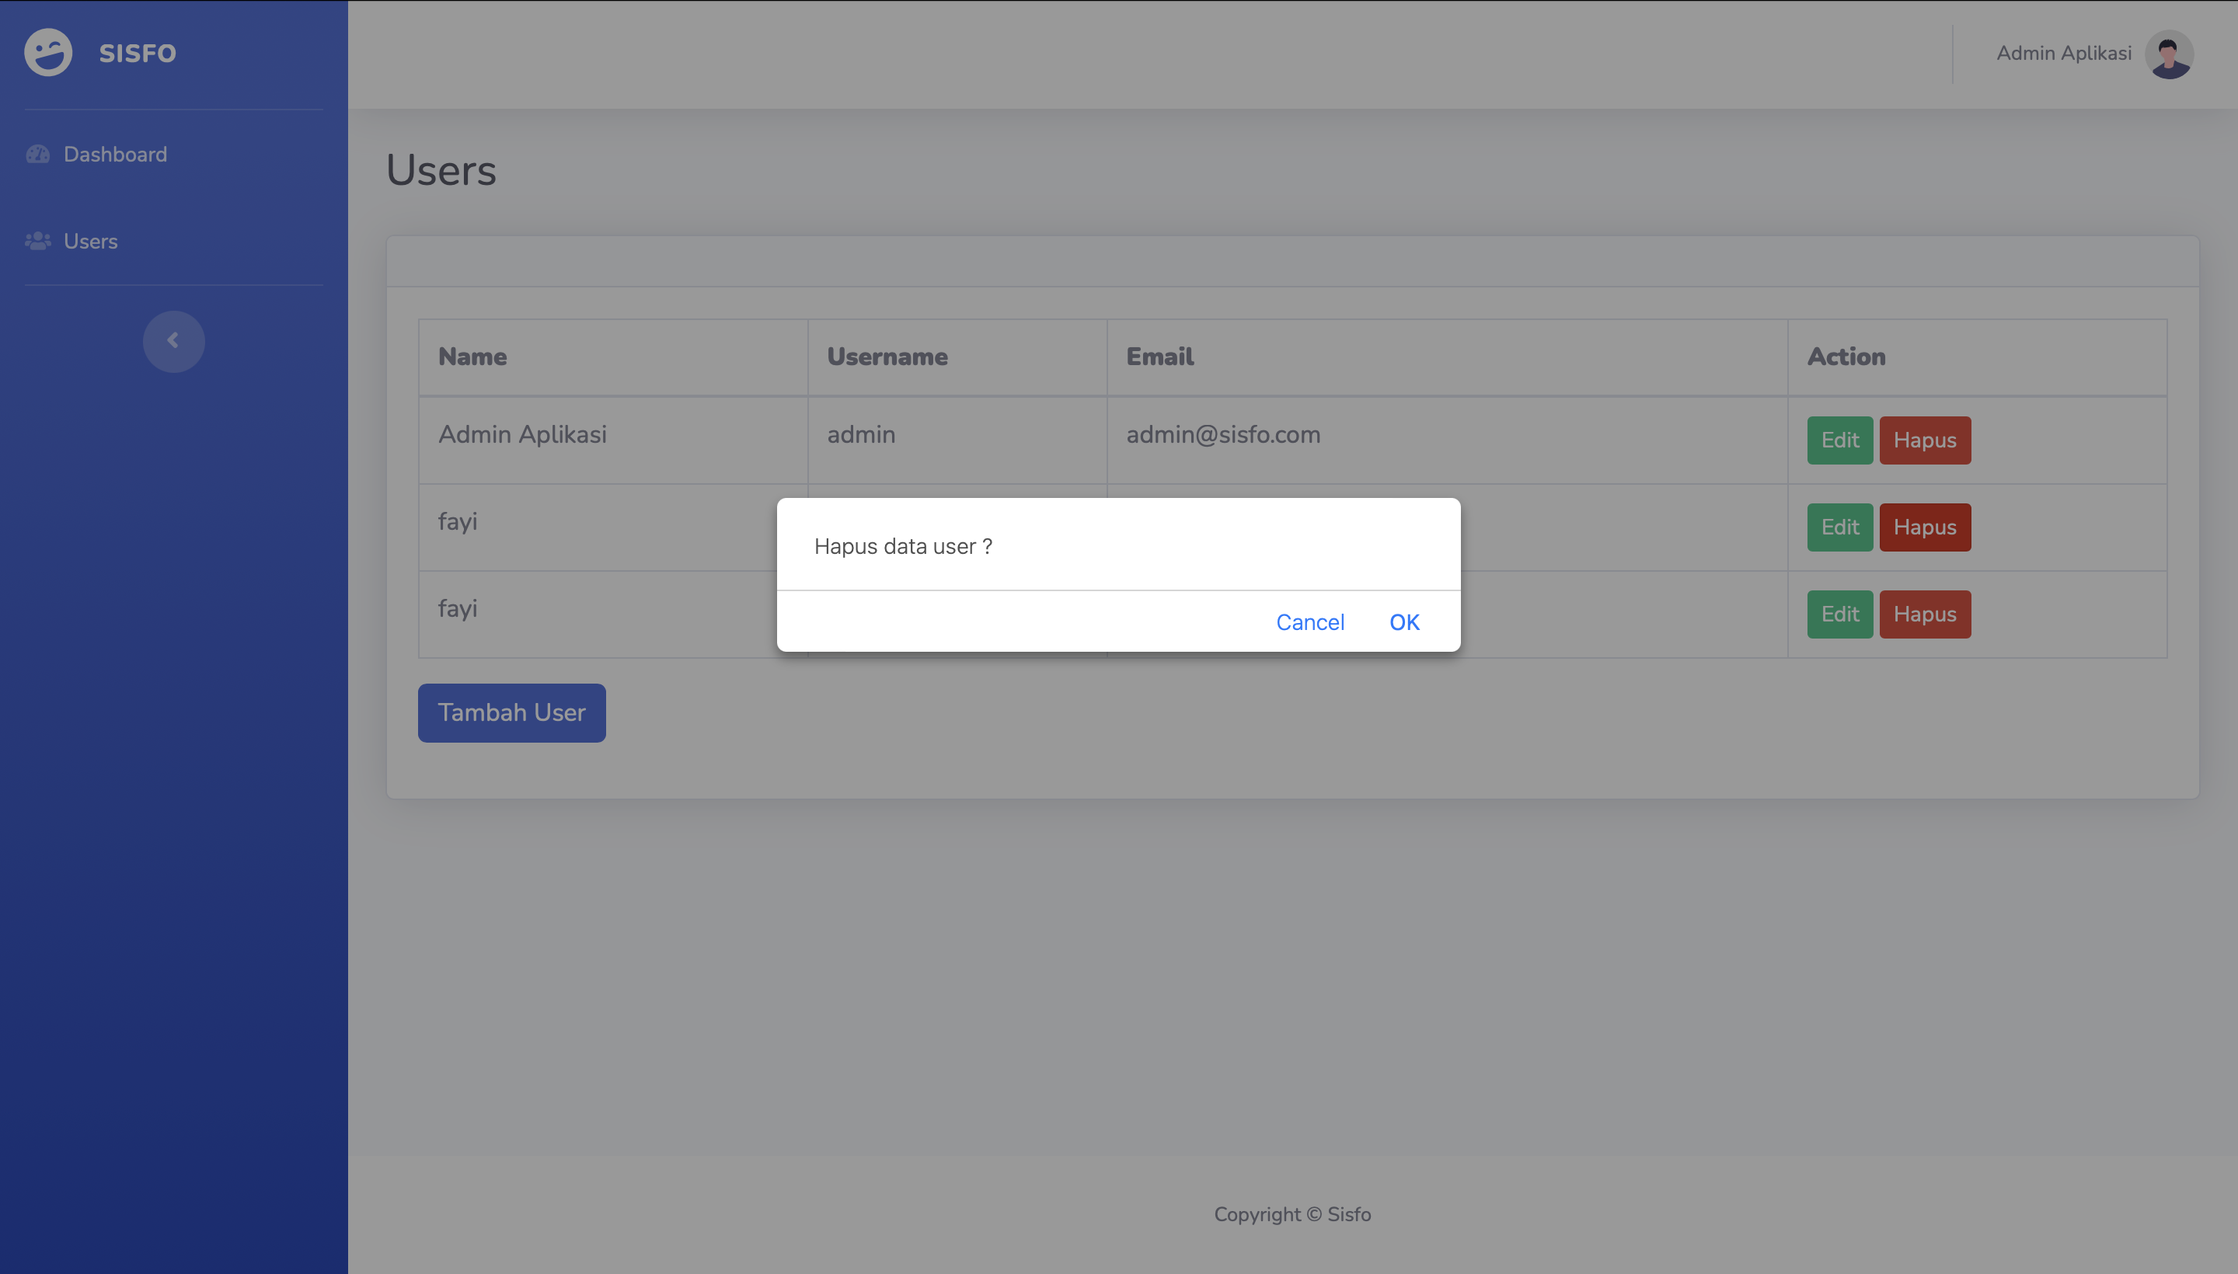Click the admin profile avatar picture
Screen dimensions: 2238x1274
pos(2168,54)
